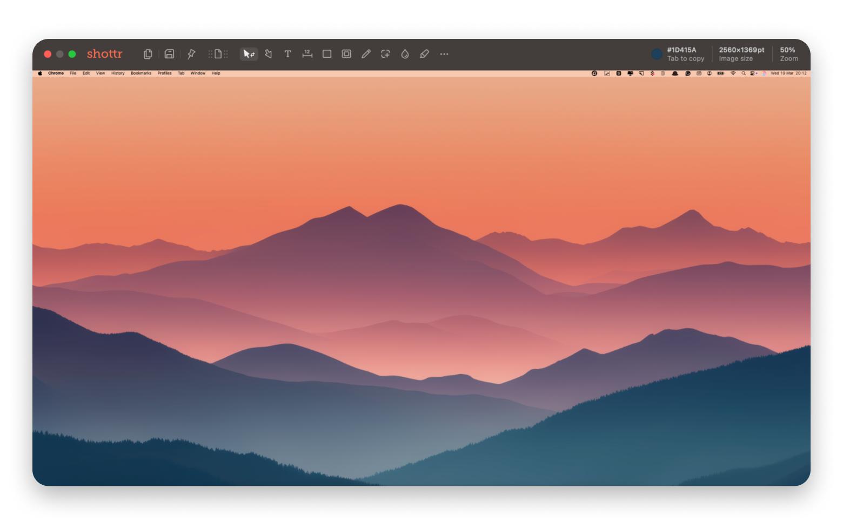The image size is (843, 529).
Task: Click the shottr logo in the title bar
Action: pyautogui.click(x=105, y=54)
